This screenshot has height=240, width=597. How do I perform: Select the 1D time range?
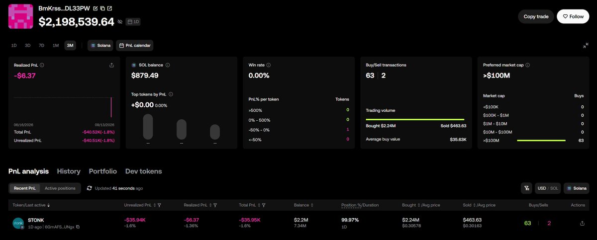(x=14, y=45)
